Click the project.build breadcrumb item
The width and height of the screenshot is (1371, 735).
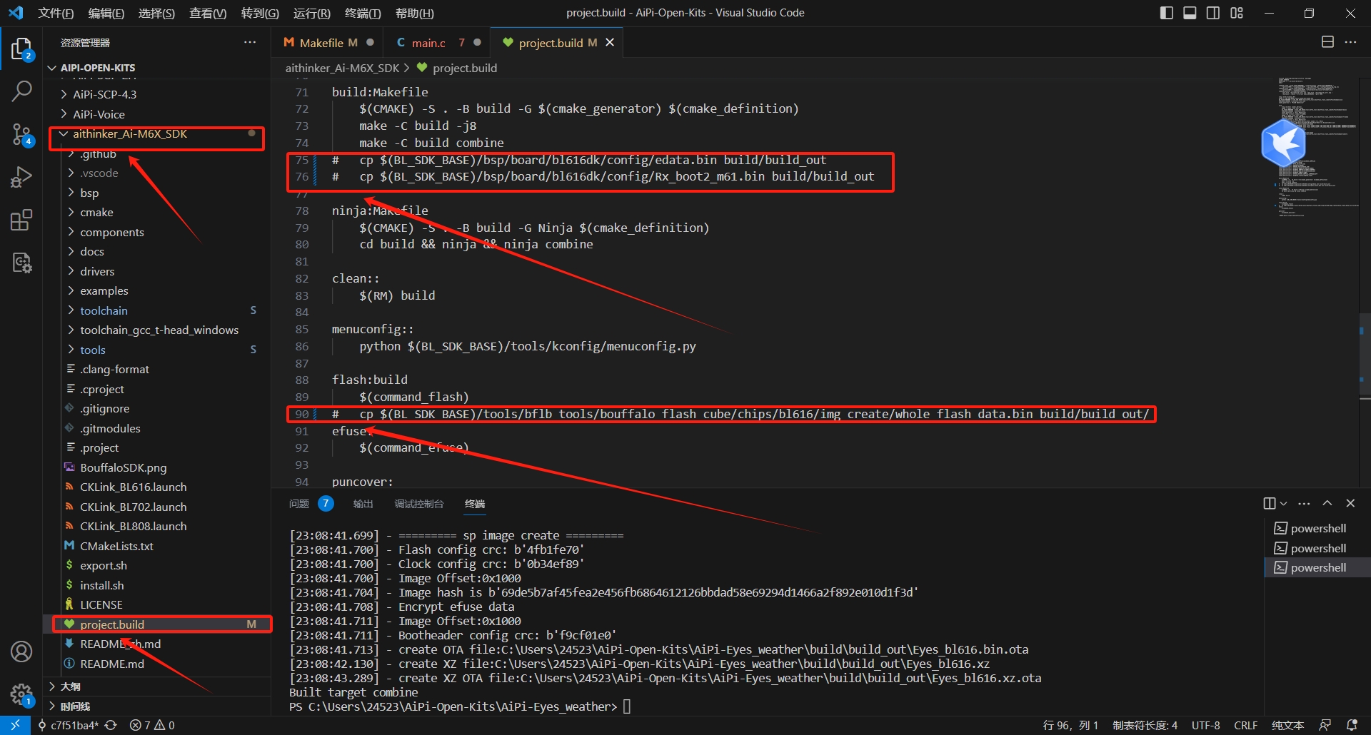(x=457, y=68)
